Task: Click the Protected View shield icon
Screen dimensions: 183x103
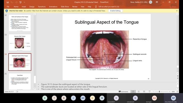Action: pyautogui.click(x=7, y=11)
